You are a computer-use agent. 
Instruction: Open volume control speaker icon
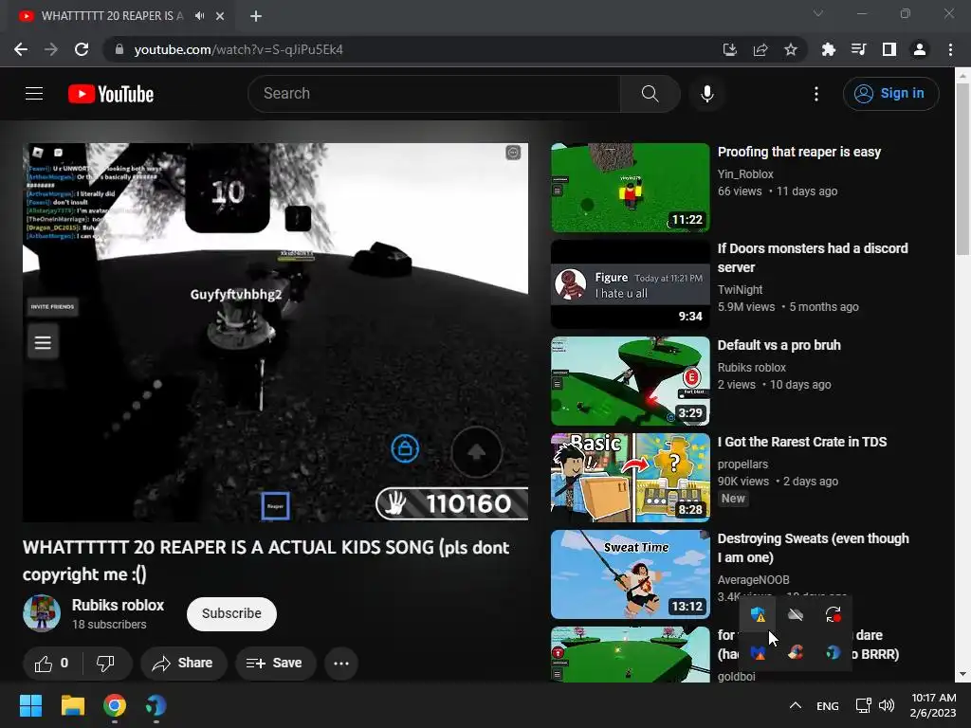887,705
